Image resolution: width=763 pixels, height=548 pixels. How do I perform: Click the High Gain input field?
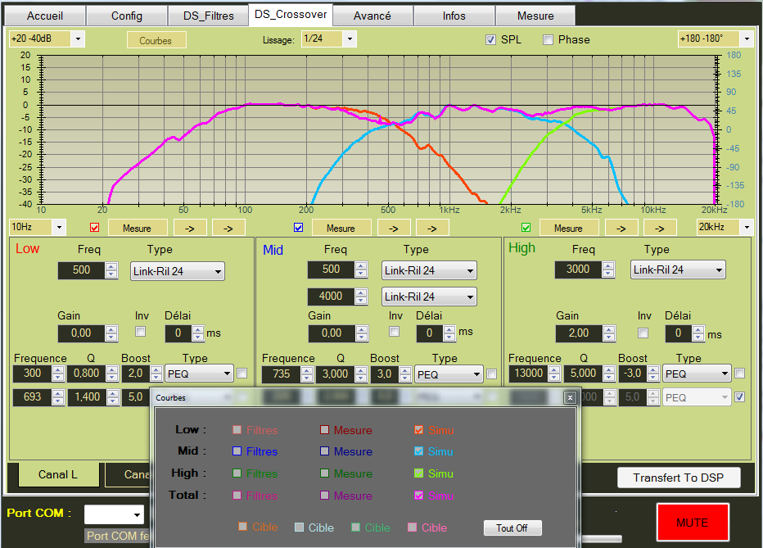578,333
